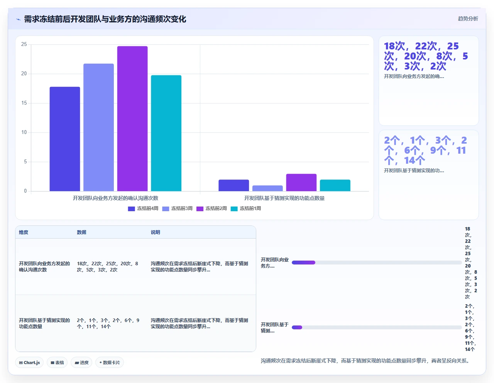
Task: Click the Chart.js tag chip
Action: click(29, 363)
